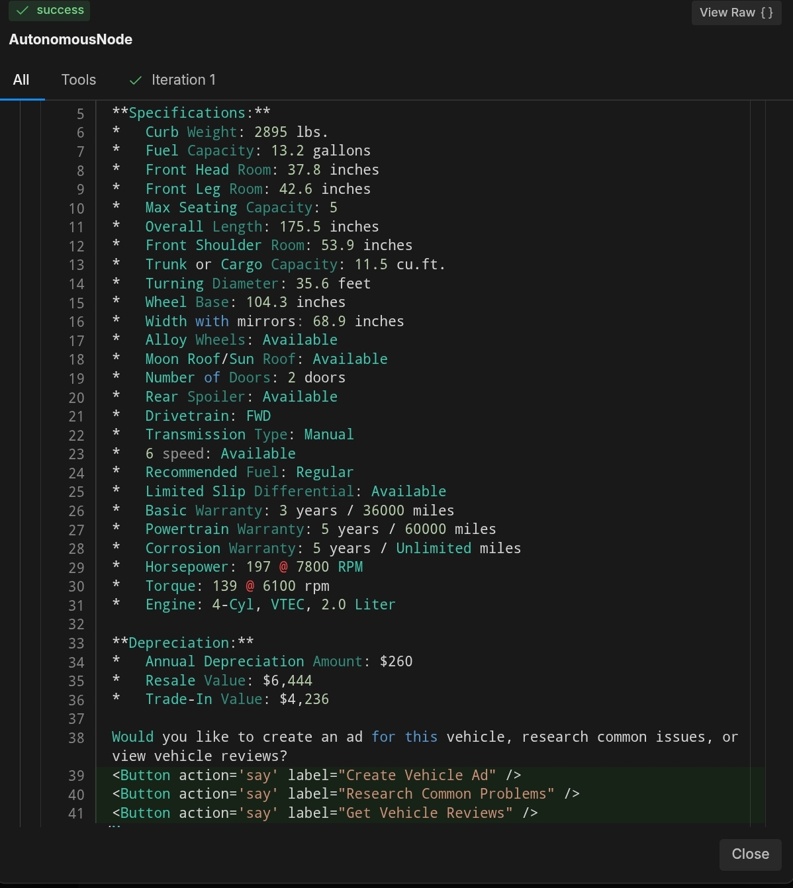Image resolution: width=793 pixels, height=888 pixels.
Task: Click the Horsepower 197 @ 7800 RPM line
Action: [x=238, y=567]
